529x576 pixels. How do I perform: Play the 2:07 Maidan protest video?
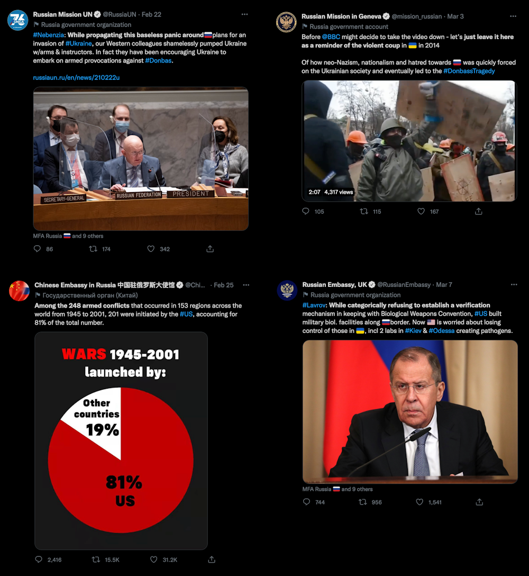pos(409,141)
